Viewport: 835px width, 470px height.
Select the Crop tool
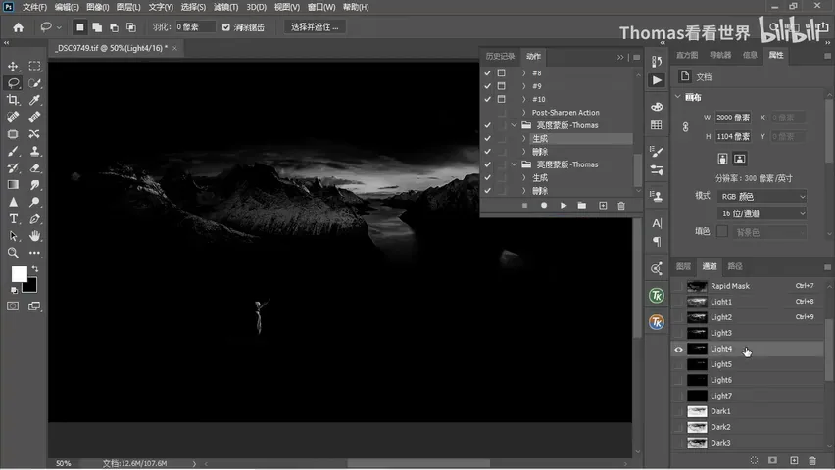[x=13, y=100]
